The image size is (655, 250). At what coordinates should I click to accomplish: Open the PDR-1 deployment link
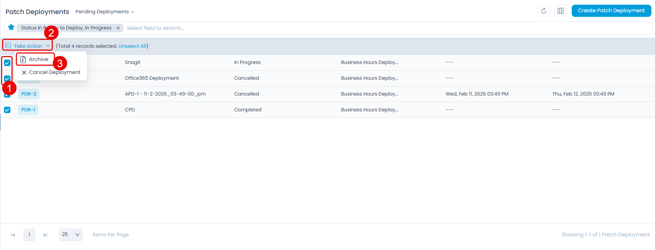pyautogui.click(x=28, y=110)
